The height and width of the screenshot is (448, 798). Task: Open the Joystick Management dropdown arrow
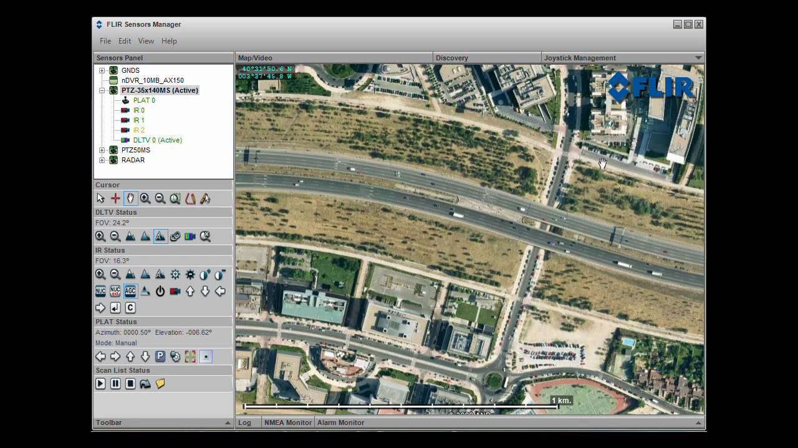pyautogui.click(x=698, y=58)
